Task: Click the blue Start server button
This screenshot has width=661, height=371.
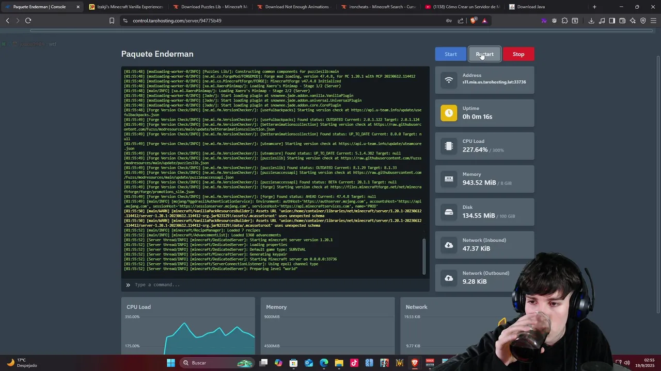Action: tap(450, 54)
